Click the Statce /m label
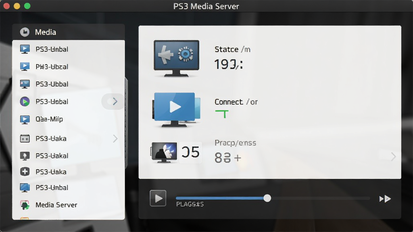Image resolution: width=413 pixels, height=232 pixels. (x=232, y=50)
